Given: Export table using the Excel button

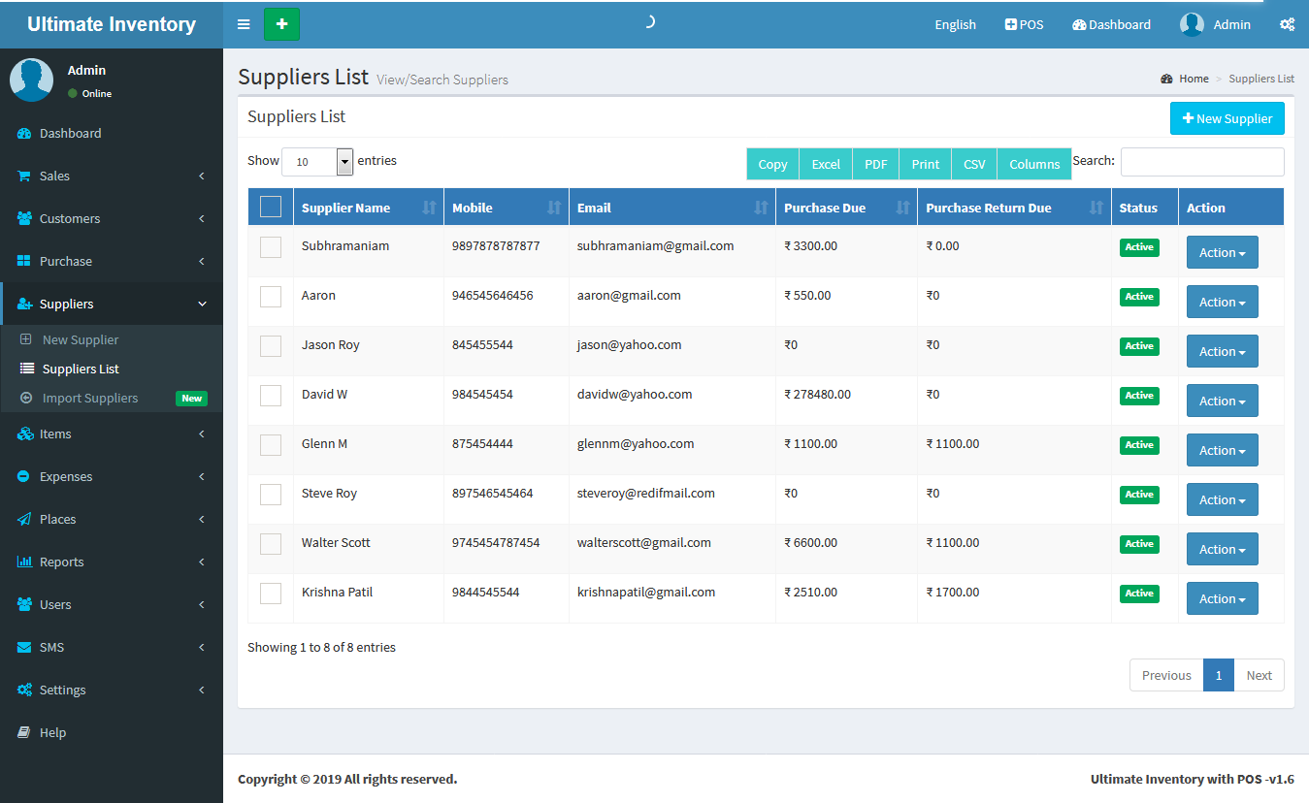Looking at the screenshot, I should point(826,164).
